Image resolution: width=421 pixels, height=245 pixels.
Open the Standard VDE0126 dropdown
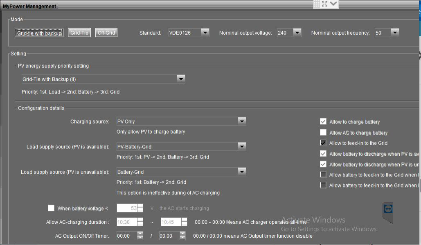[205, 33]
